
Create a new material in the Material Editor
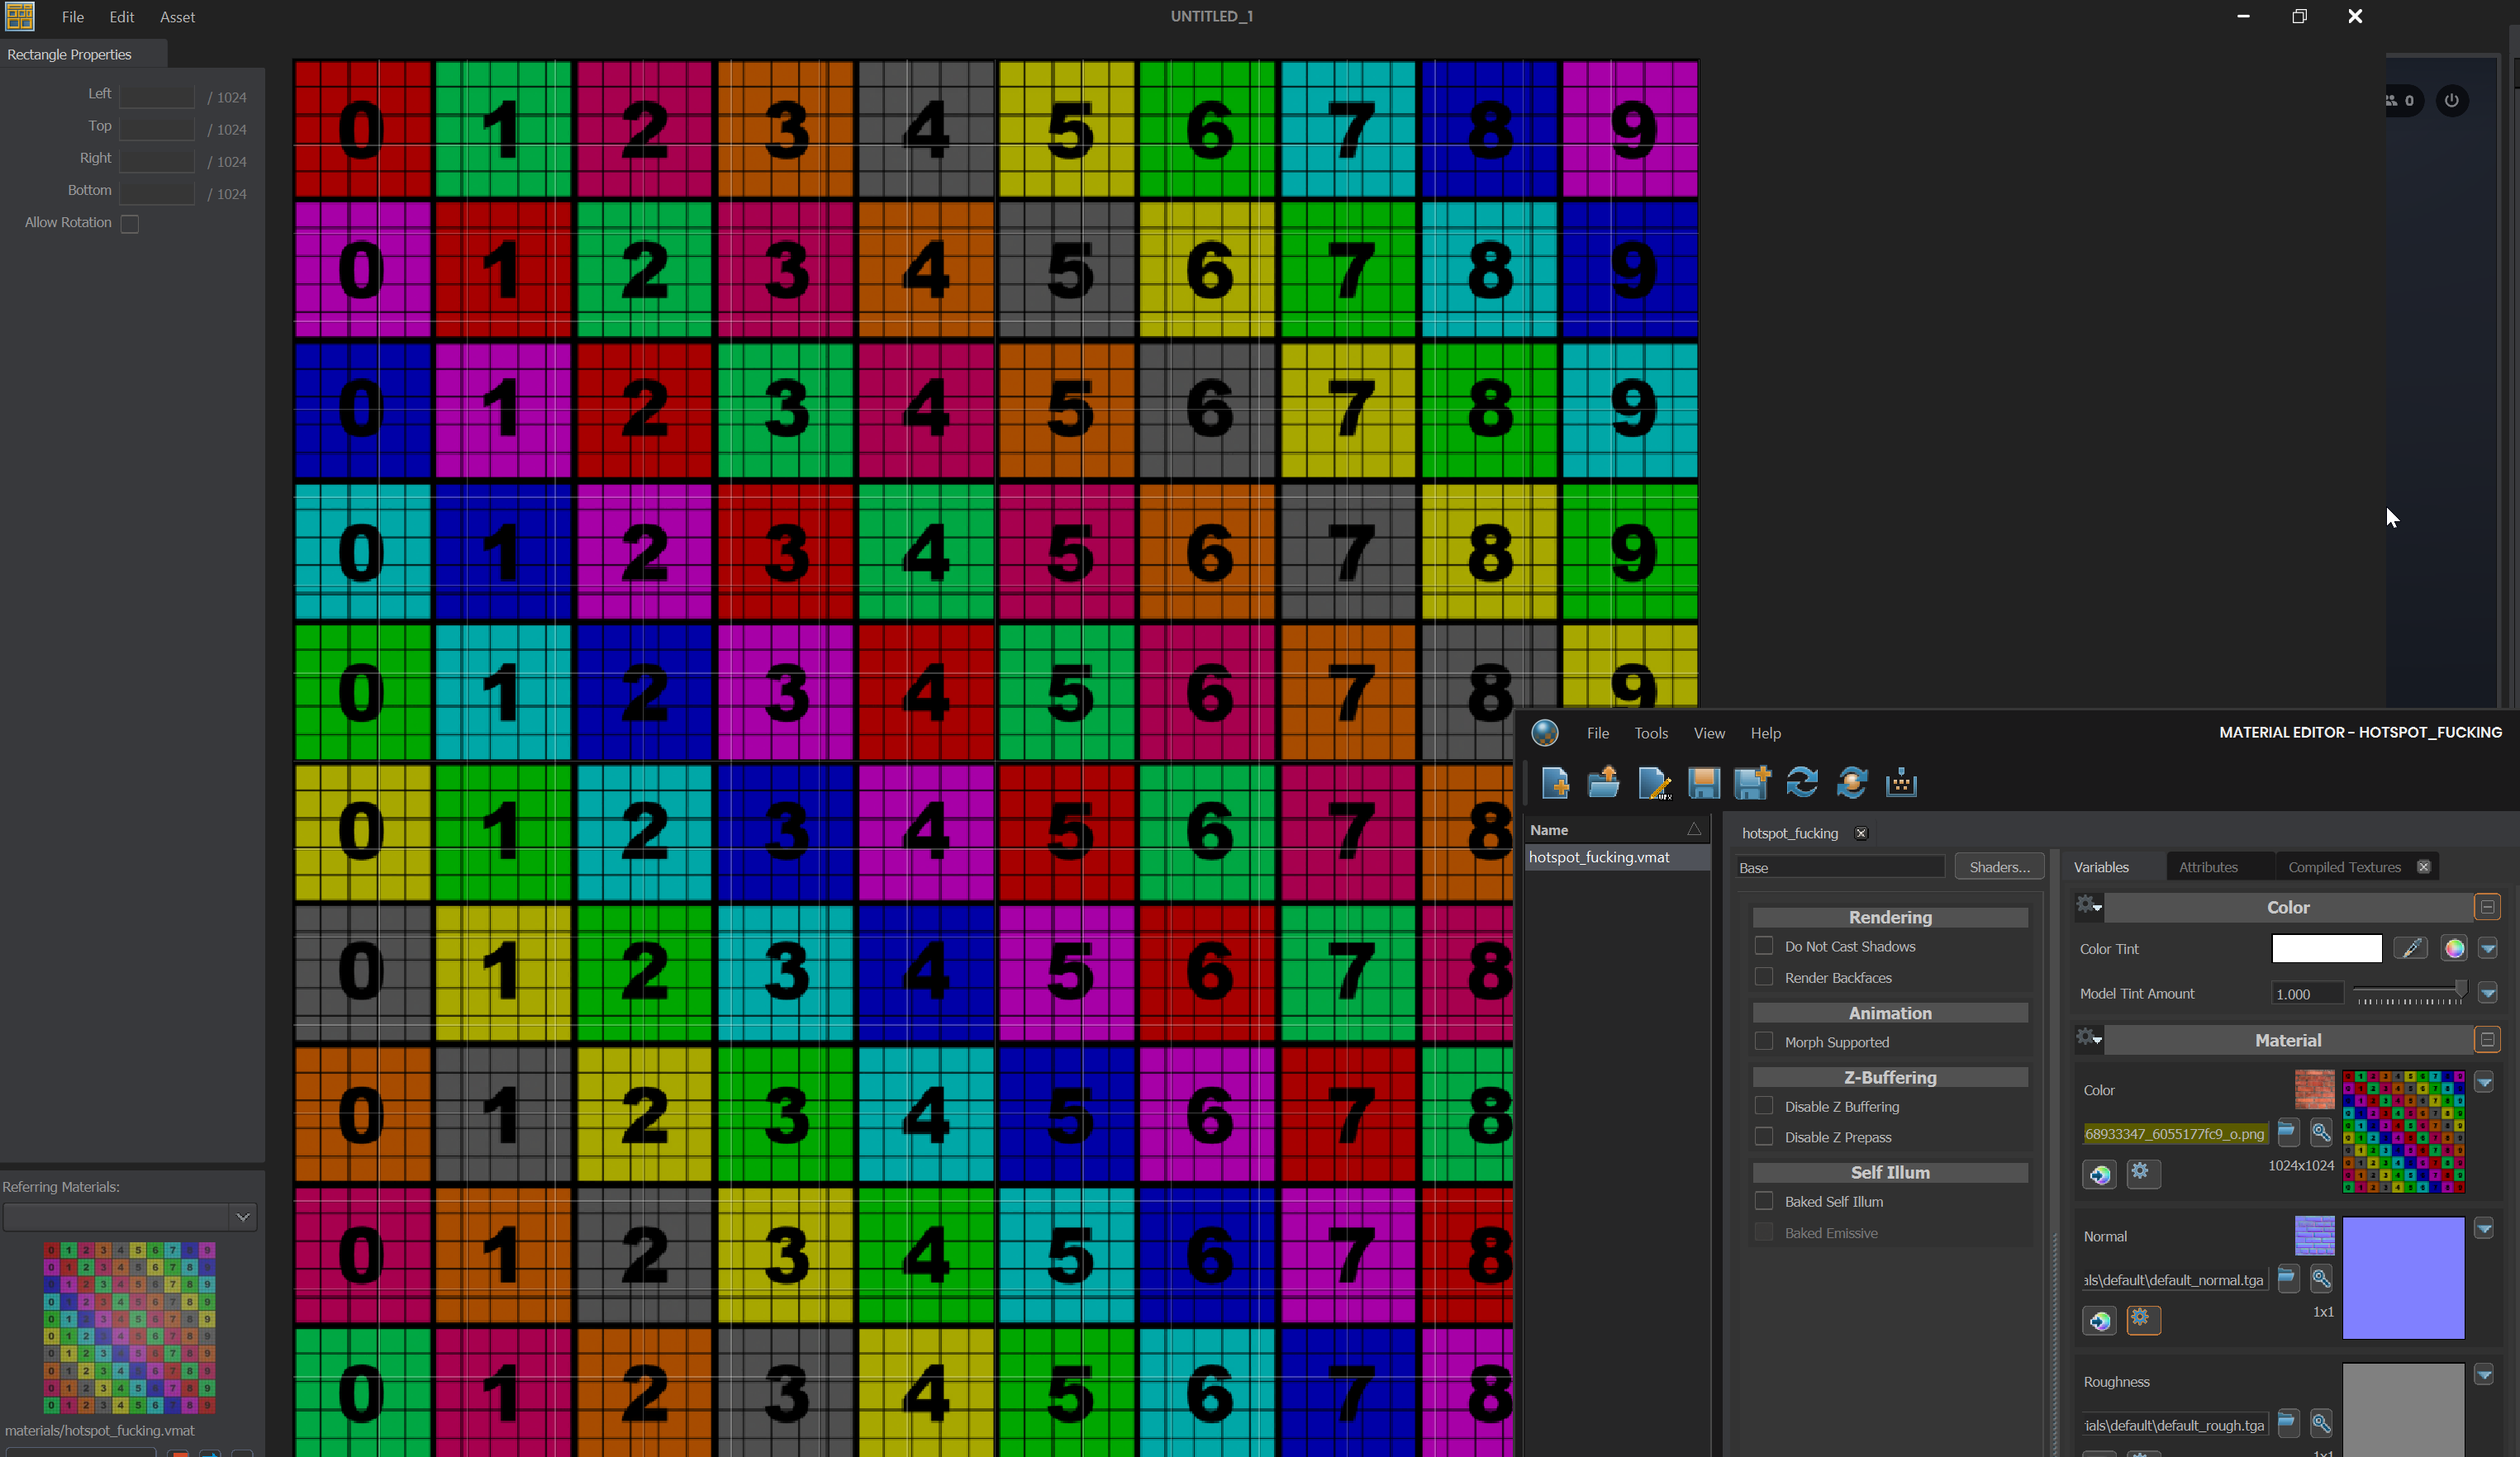pyautogui.click(x=1555, y=784)
